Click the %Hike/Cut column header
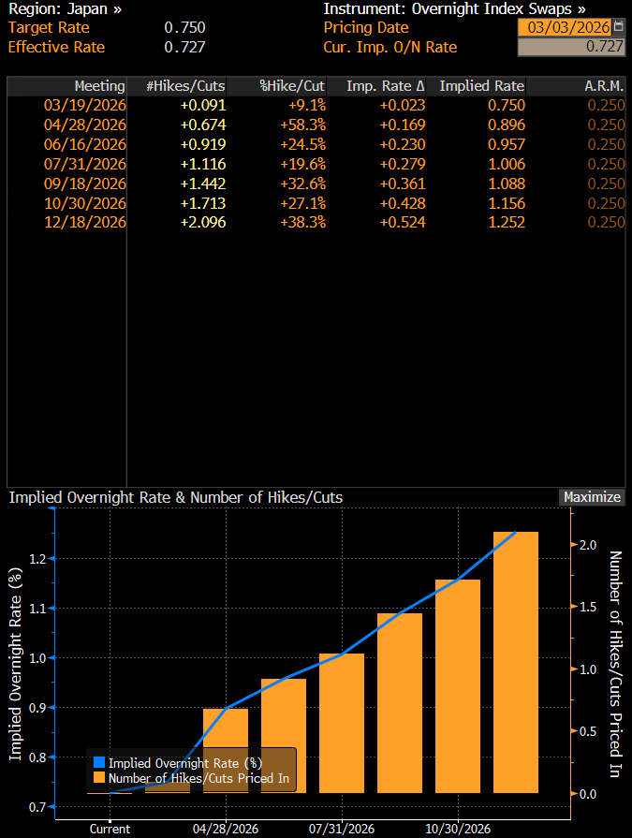 click(x=292, y=86)
